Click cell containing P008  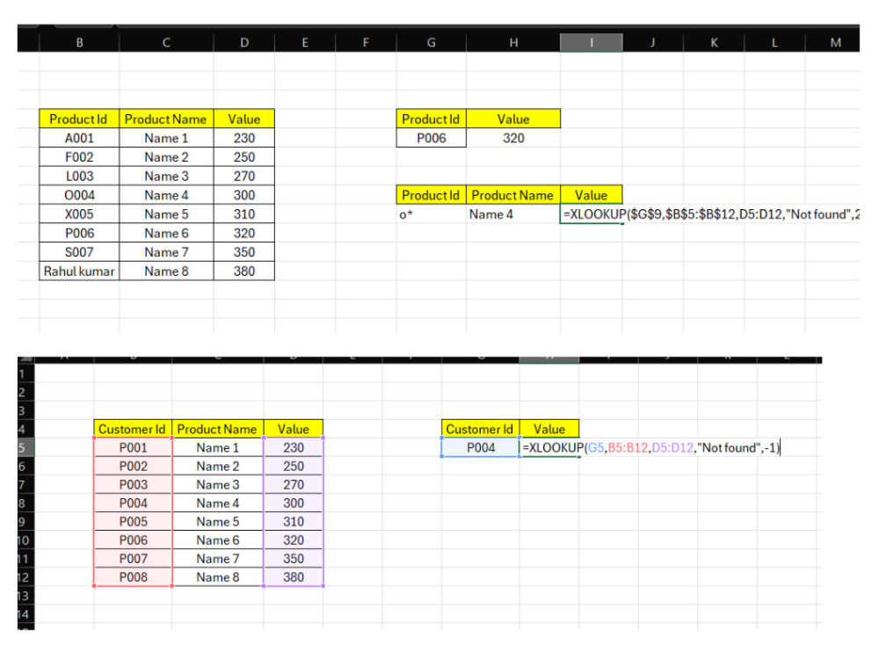(x=134, y=577)
